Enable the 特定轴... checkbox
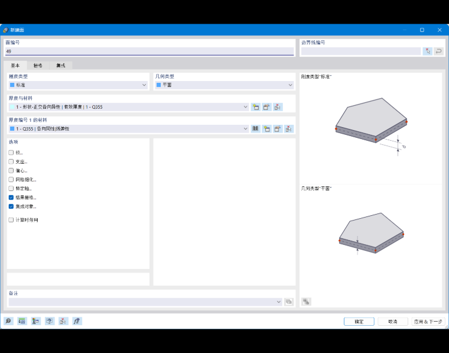The image size is (449, 353). pos(11,189)
